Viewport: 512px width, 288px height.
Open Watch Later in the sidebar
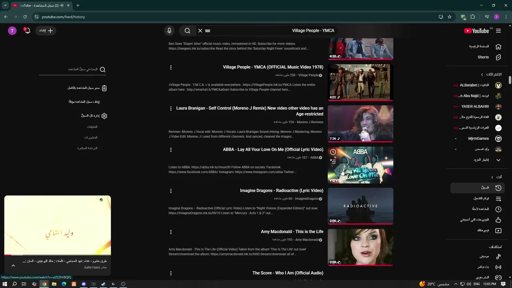478,209
